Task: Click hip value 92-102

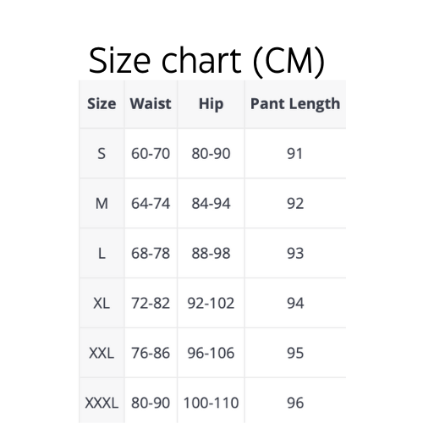Action: point(211,304)
